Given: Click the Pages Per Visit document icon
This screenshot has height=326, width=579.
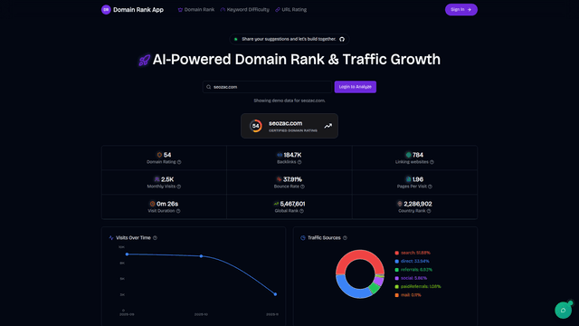Looking at the screenshot, I should coord(408,179).
